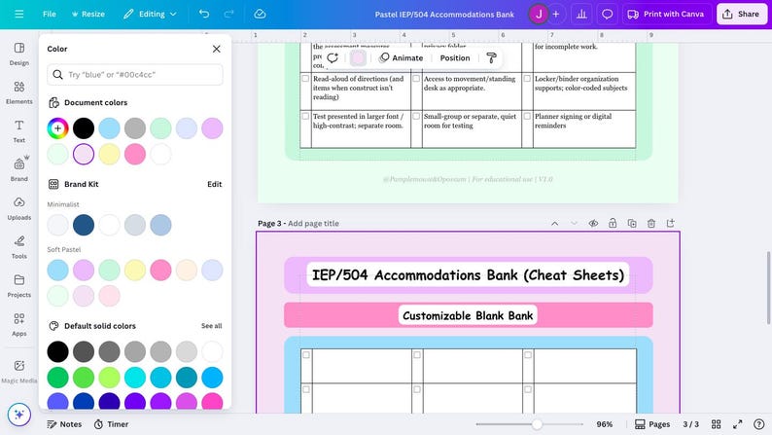Open Apps panel in sidebar
Image resolution: width=772 pixels, height=435 pixels.
(x=19, y=324)
